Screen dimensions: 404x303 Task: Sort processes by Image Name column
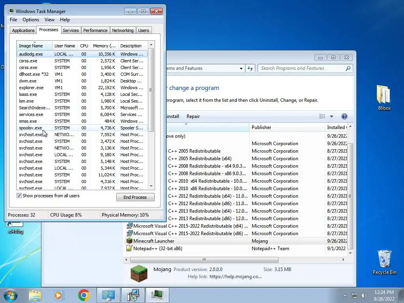[35, 46]
